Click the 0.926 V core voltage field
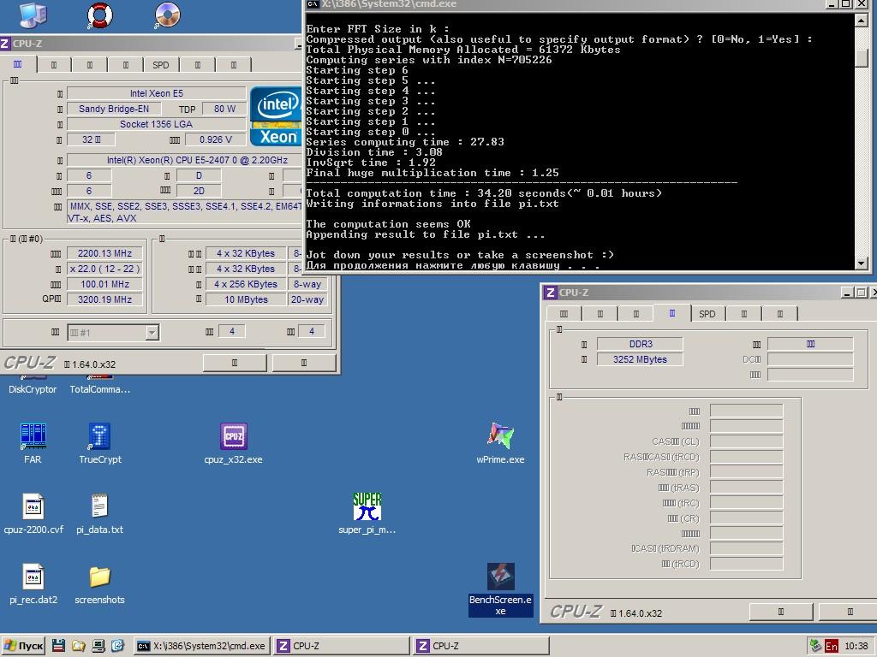The image size is (877, 657). [x=215, y=139]
